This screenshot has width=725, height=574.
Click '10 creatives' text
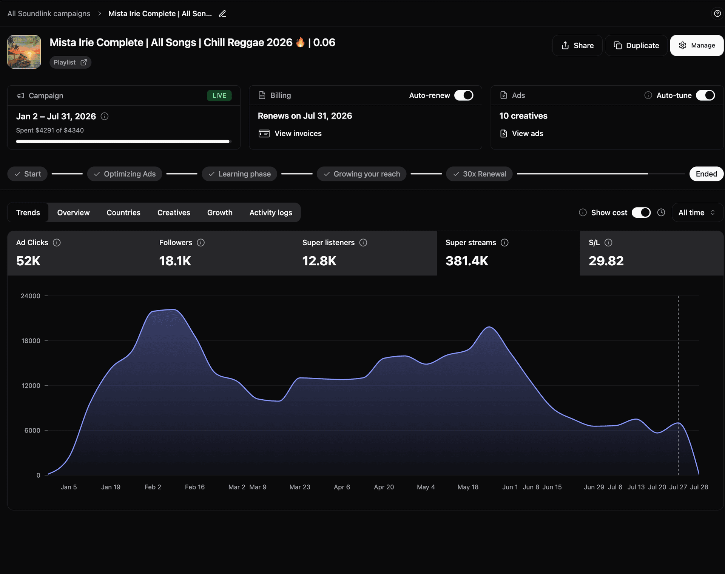click(x=523, y=116)
